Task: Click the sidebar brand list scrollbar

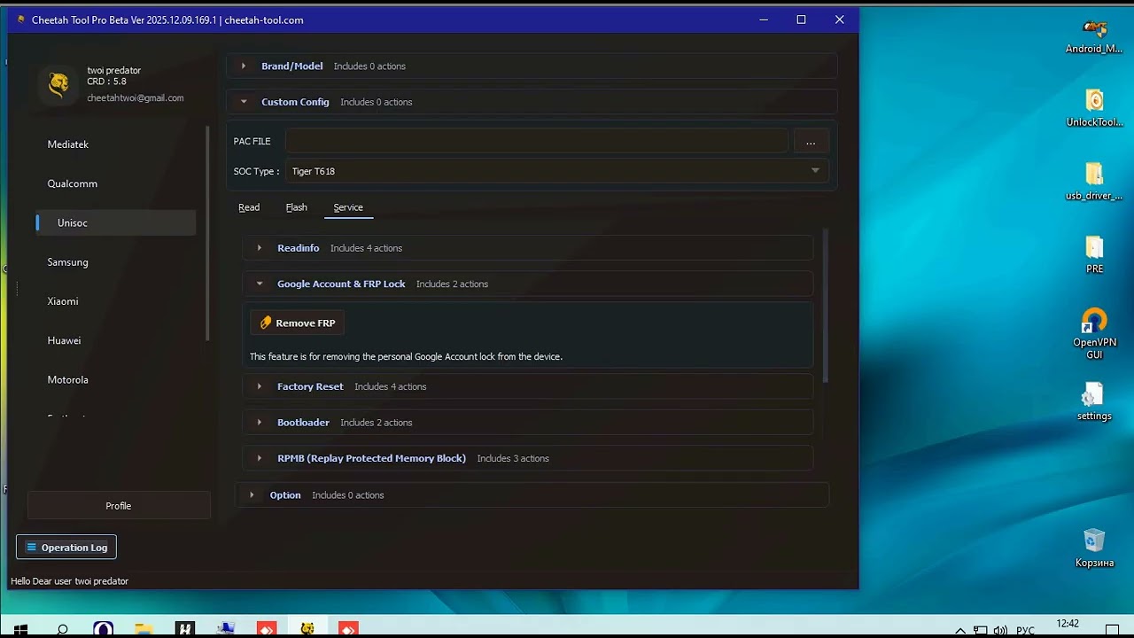Action: 208,234
